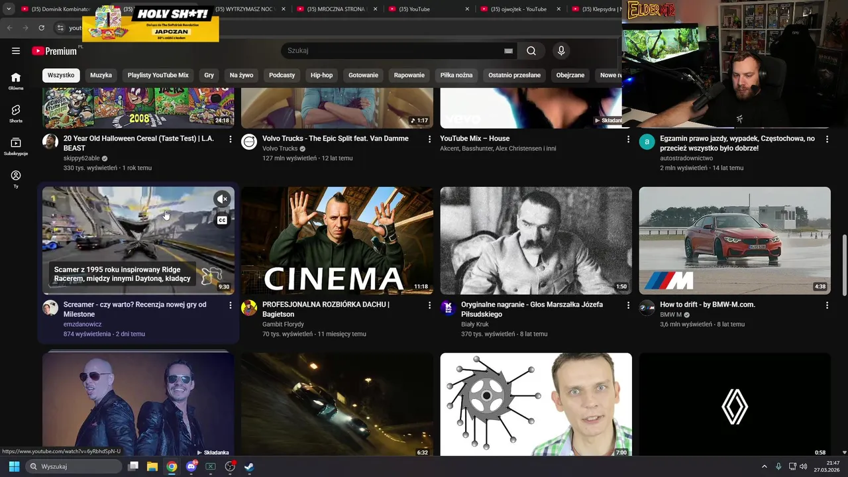Select the Gotowanie filter chip
The image size is (848, 477).
(x=364, y=76)
